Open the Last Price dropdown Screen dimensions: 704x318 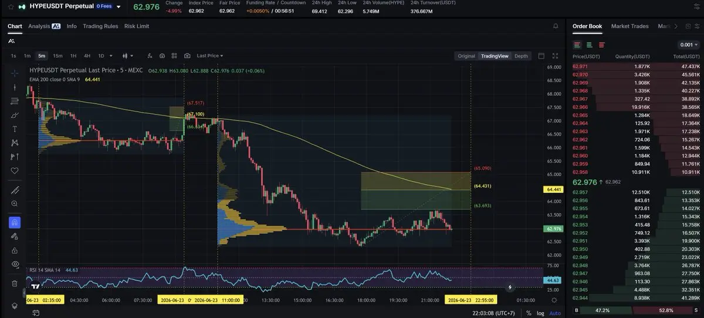click(210, 56)
